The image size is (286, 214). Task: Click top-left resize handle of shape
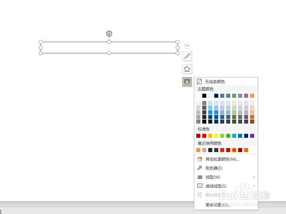(x=41, y=42)
